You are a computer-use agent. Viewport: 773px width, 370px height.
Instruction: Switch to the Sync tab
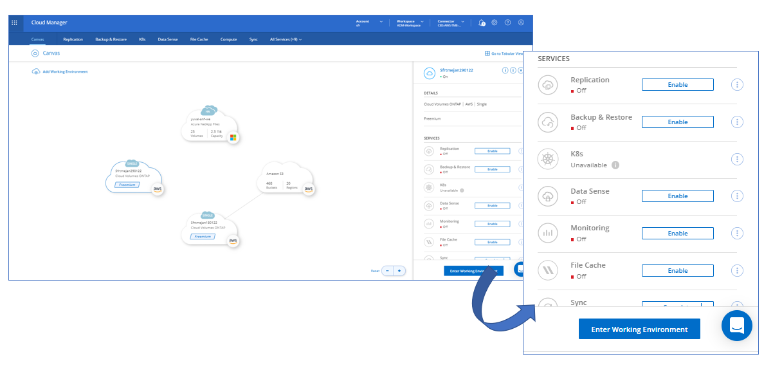click(253, 39)
